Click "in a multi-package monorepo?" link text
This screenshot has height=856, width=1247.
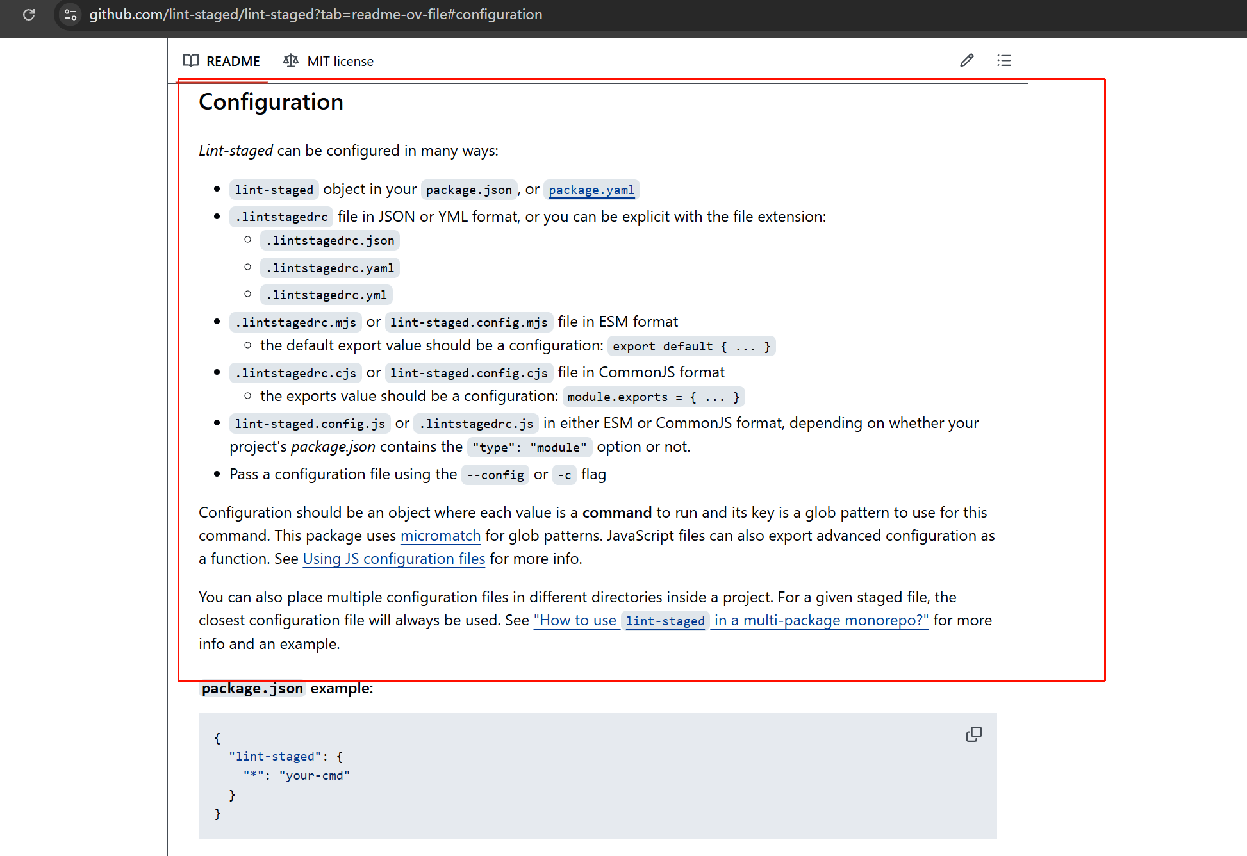pos(820,620)
